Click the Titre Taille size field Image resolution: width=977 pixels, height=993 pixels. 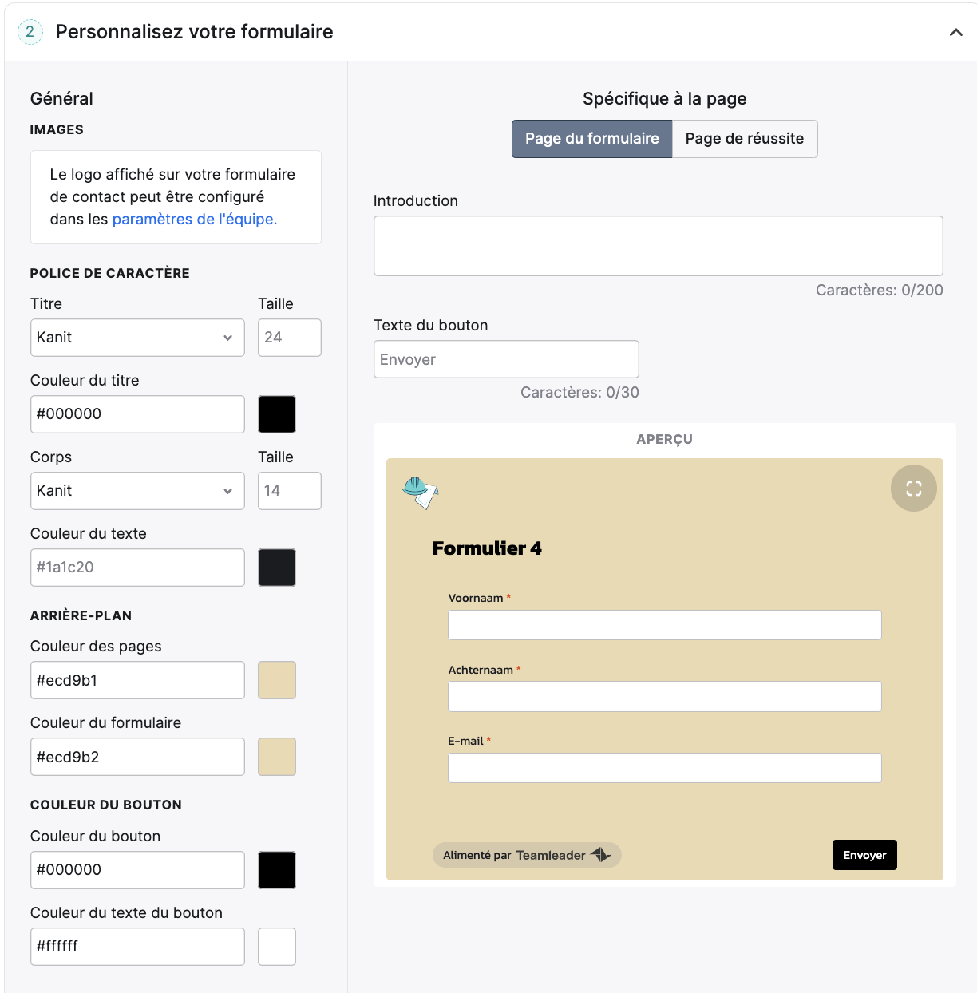point(290,338)
